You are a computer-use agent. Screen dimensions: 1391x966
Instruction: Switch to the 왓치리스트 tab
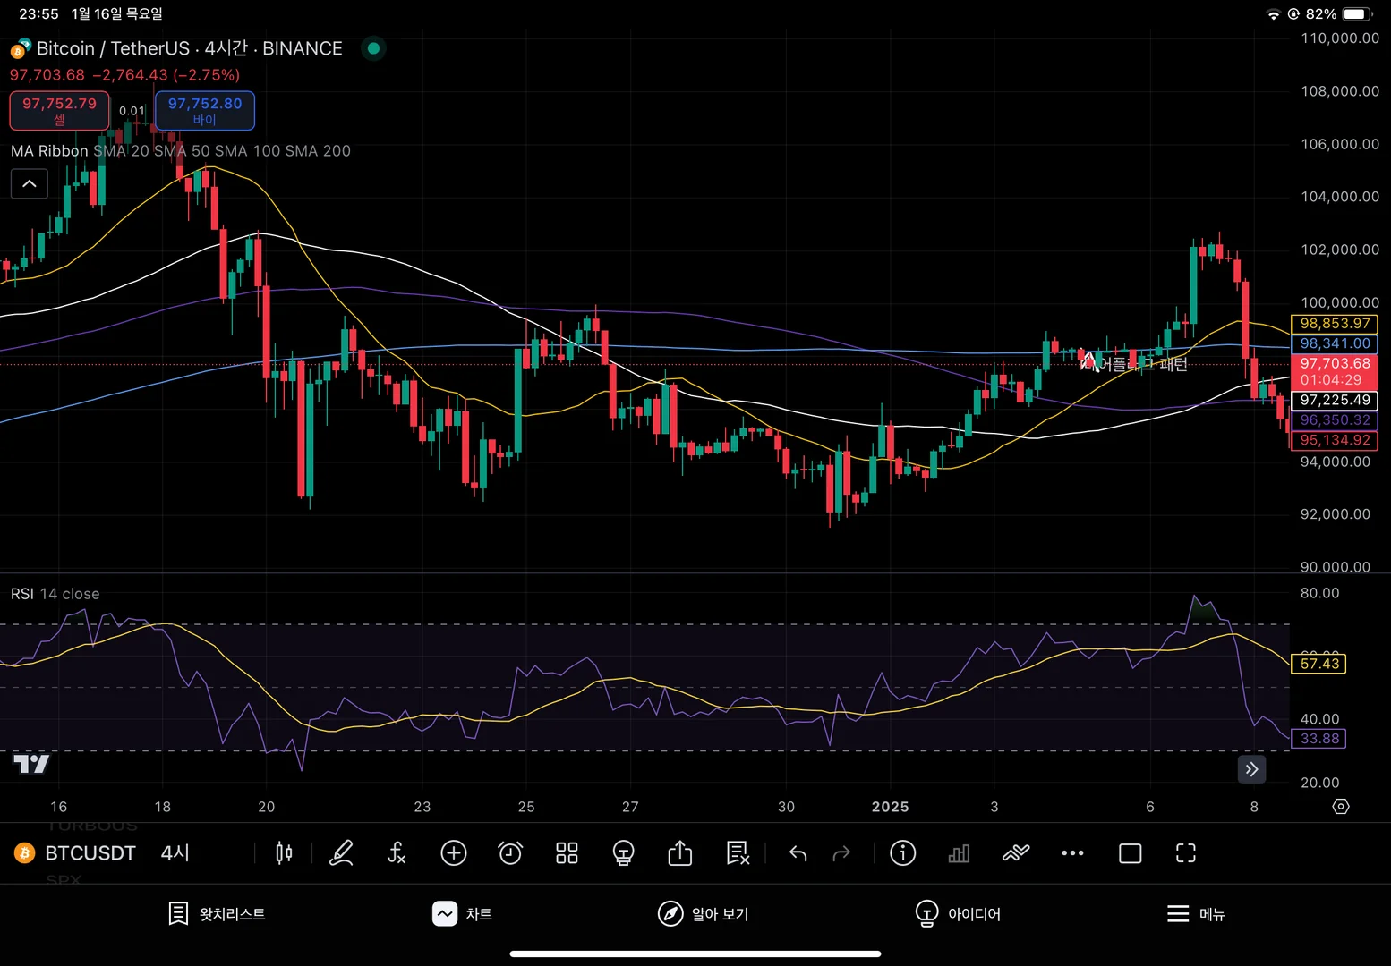point(218,913)
